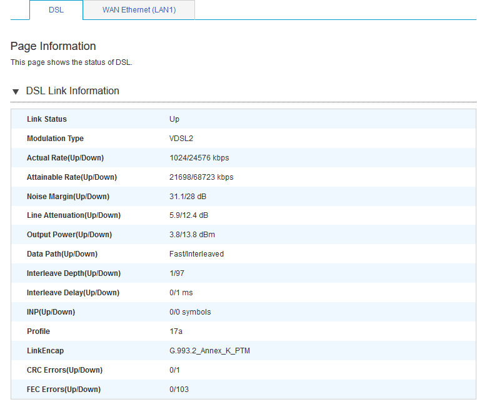Viewport: 477px width, 402px height.
Task: Select the LinkEncap value G.993.2_Annex_K_PTM
Action: 209,351
